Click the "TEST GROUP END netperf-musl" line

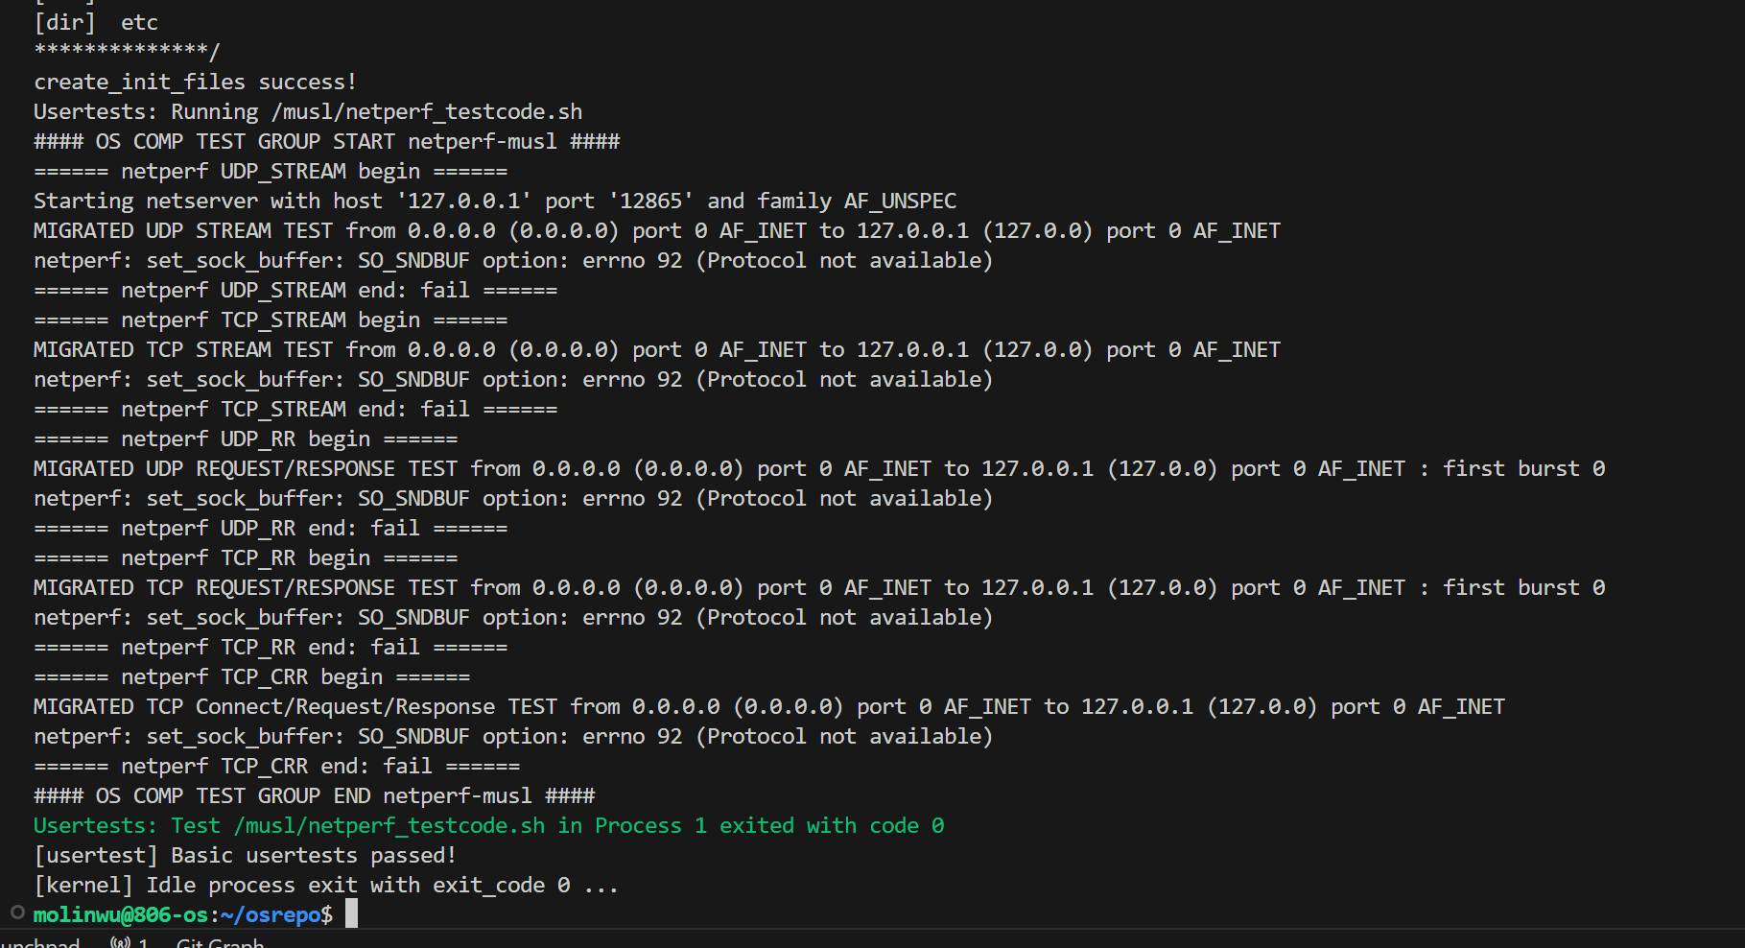[x=314, y=796]
